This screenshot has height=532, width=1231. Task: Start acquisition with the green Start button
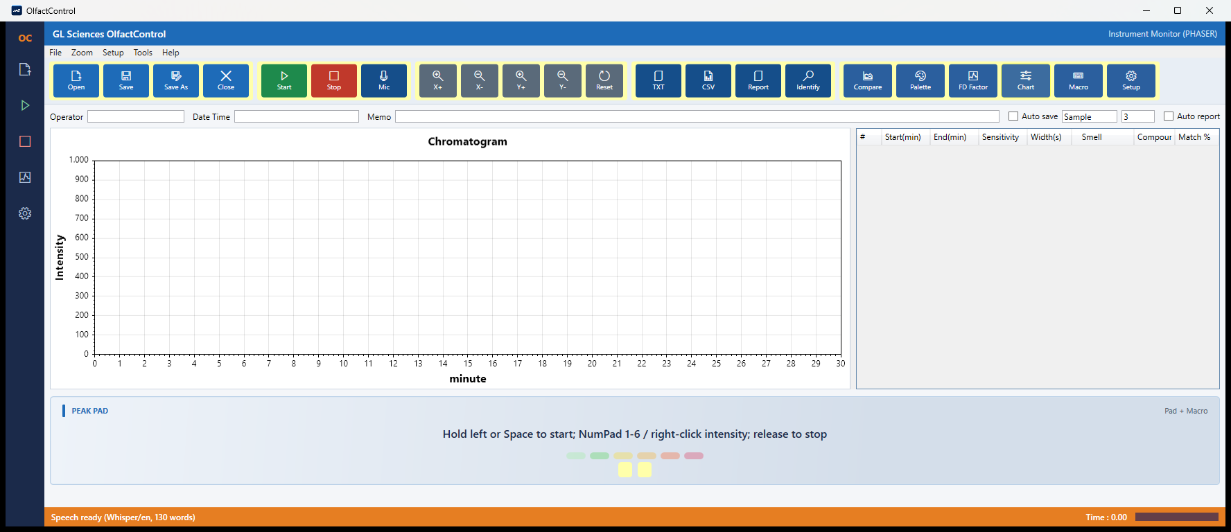pos(284,80)
